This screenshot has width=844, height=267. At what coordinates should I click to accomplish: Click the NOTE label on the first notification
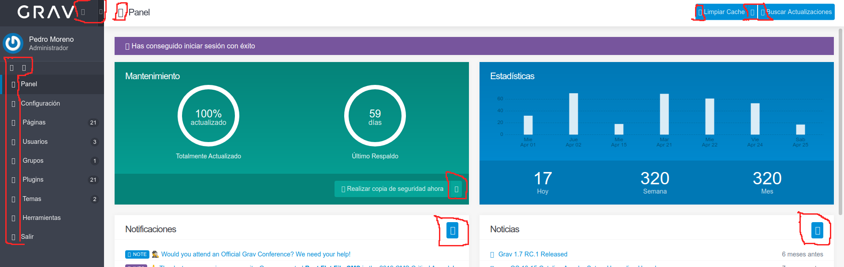(x=137, y=254)
